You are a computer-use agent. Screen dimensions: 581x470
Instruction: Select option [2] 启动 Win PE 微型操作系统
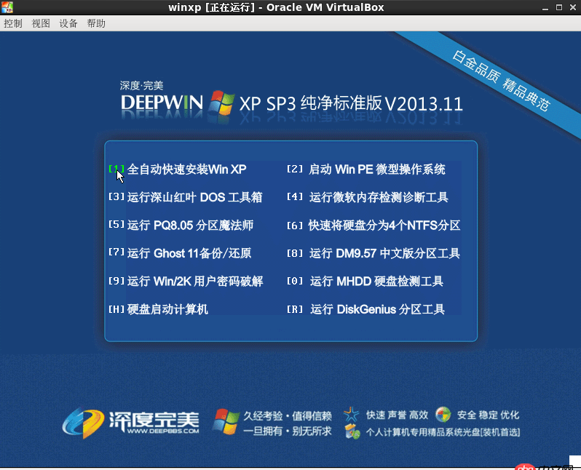tap(366, 170)
